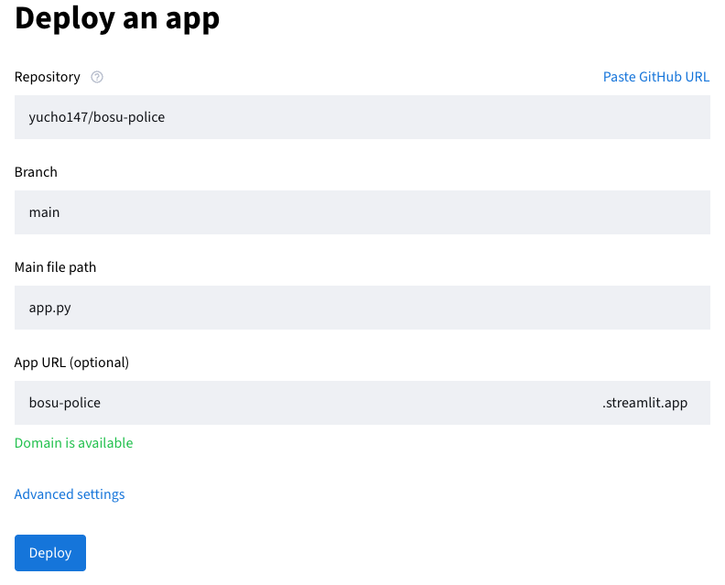725x585 pixels.
Task: Click the word optional in App URL label
Action: [x=100, y=363]
